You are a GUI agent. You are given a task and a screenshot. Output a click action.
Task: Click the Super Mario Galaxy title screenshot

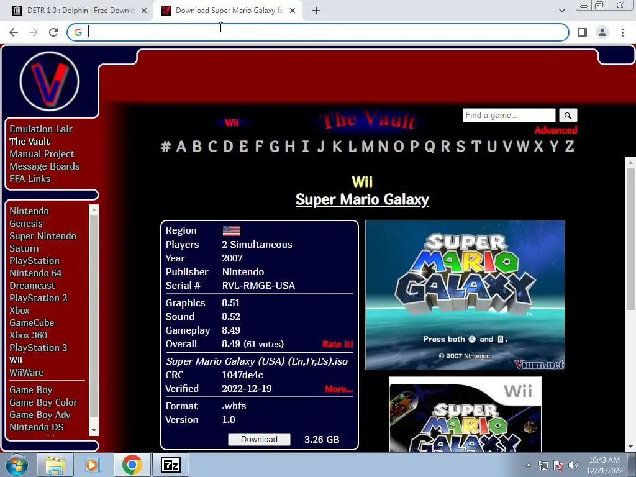coord(465,295)
